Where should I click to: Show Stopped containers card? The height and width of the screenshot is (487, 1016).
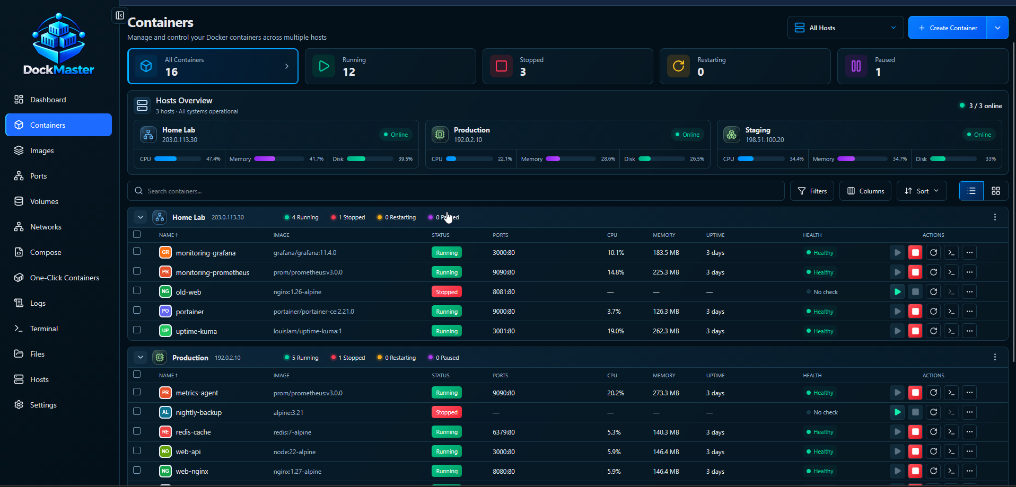567,66
